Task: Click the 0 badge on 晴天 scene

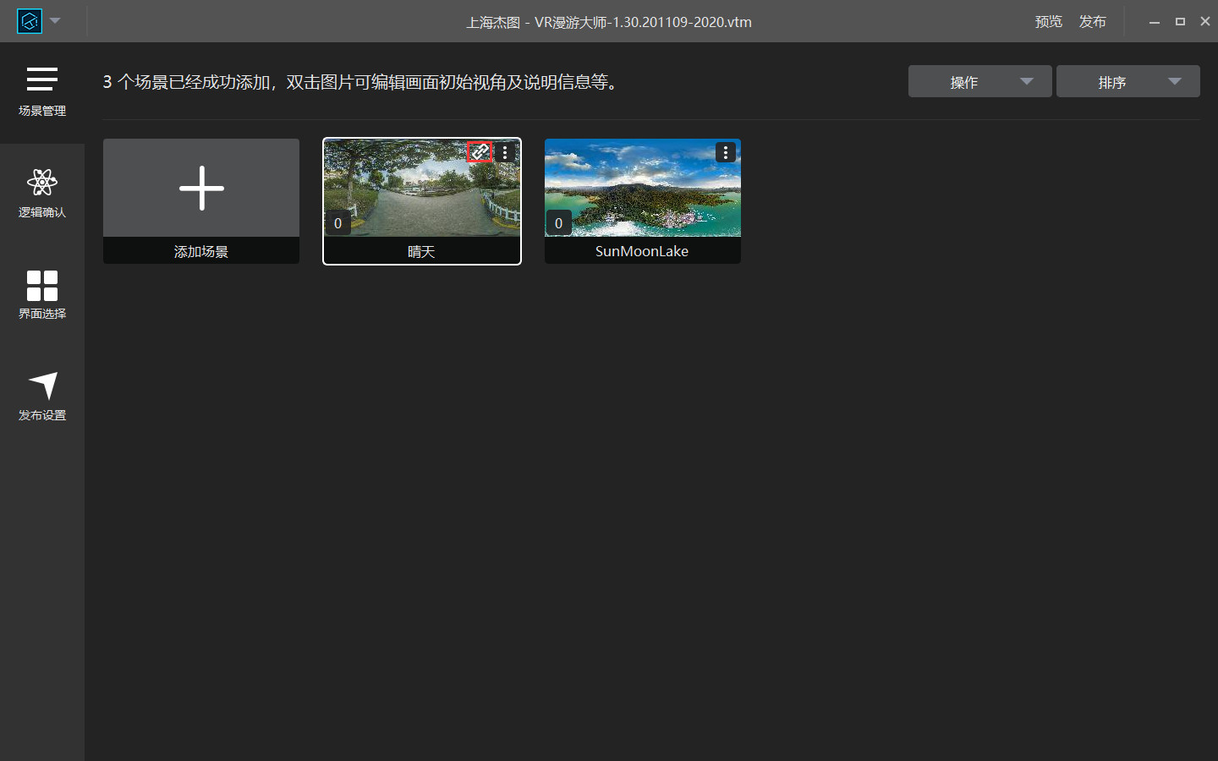Action: tap(337, 223)
